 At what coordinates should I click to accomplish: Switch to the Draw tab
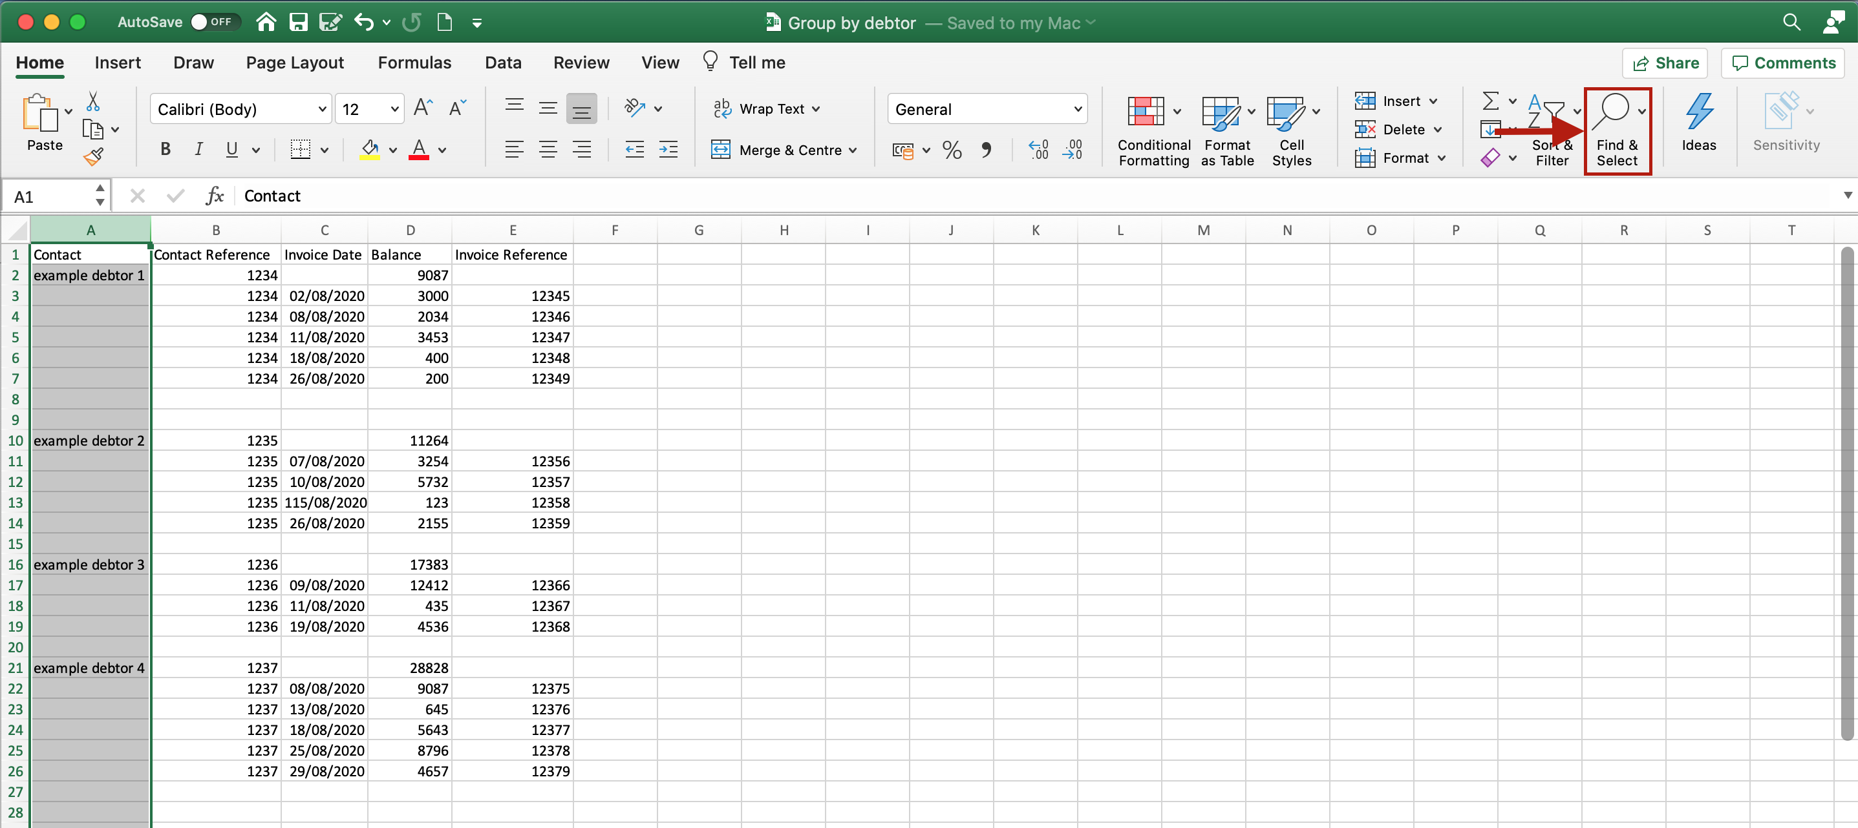pos(193,63)
